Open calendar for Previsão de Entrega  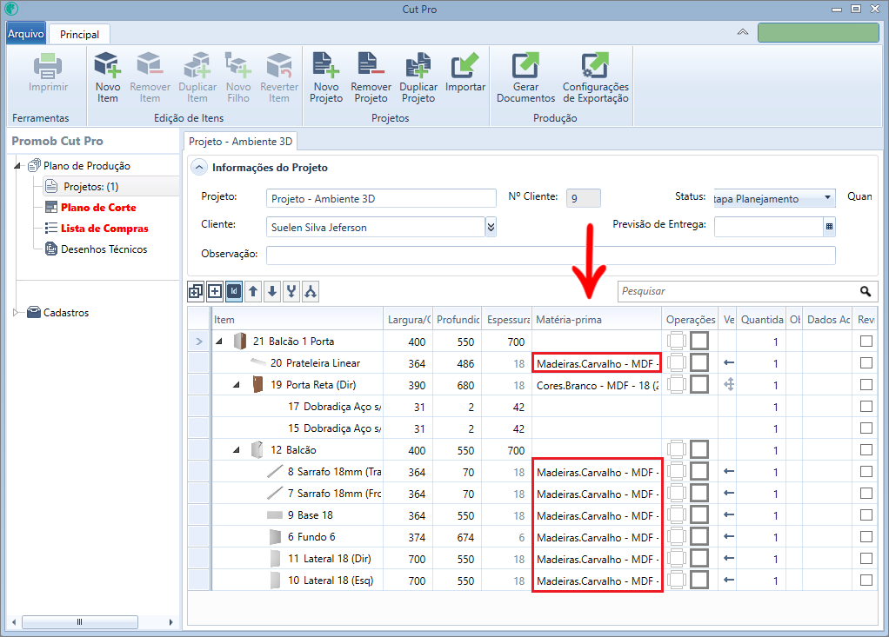(x=829, y=227)
